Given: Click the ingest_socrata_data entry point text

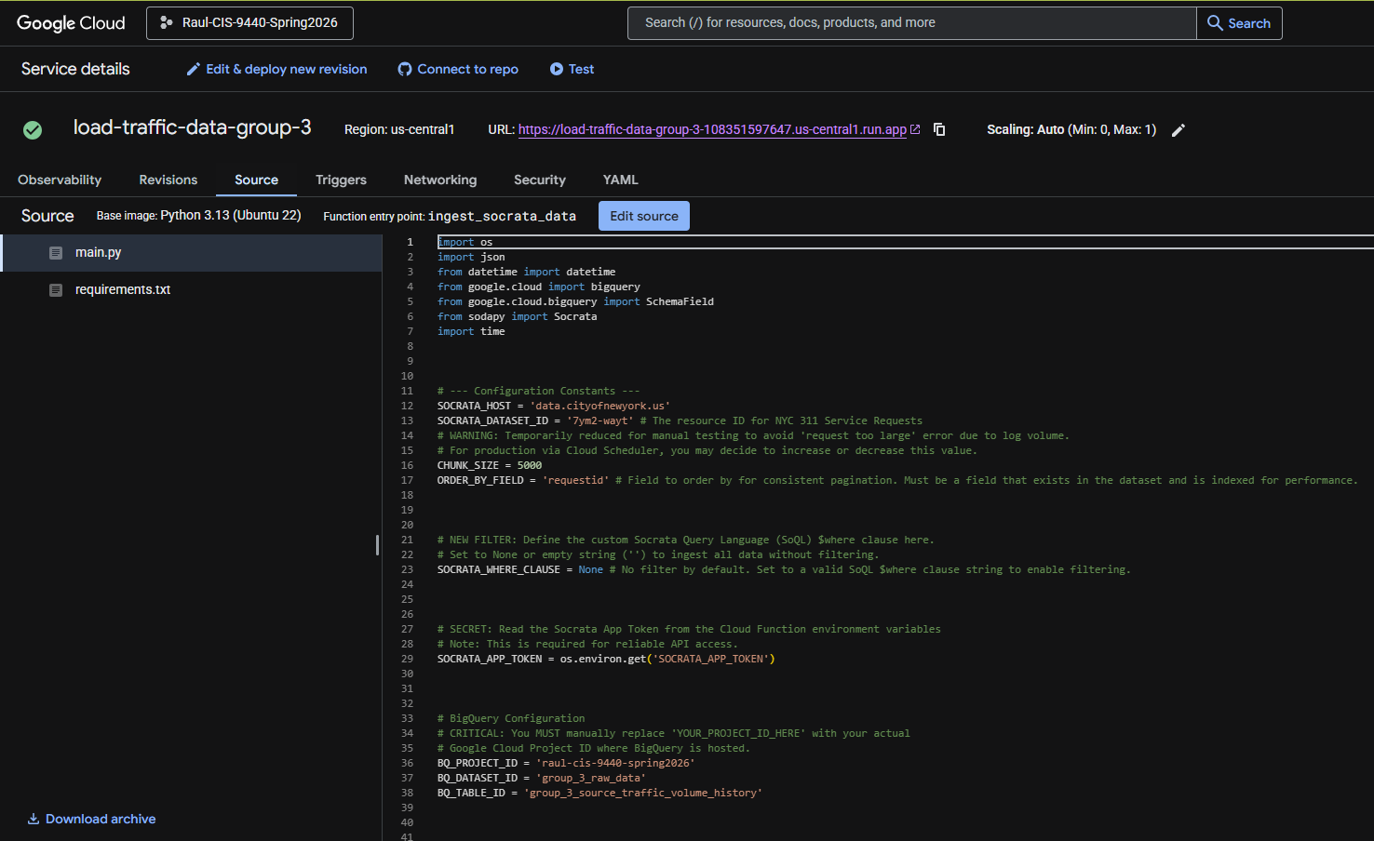Looking at the screenshot, I should [x=502, y=216].
